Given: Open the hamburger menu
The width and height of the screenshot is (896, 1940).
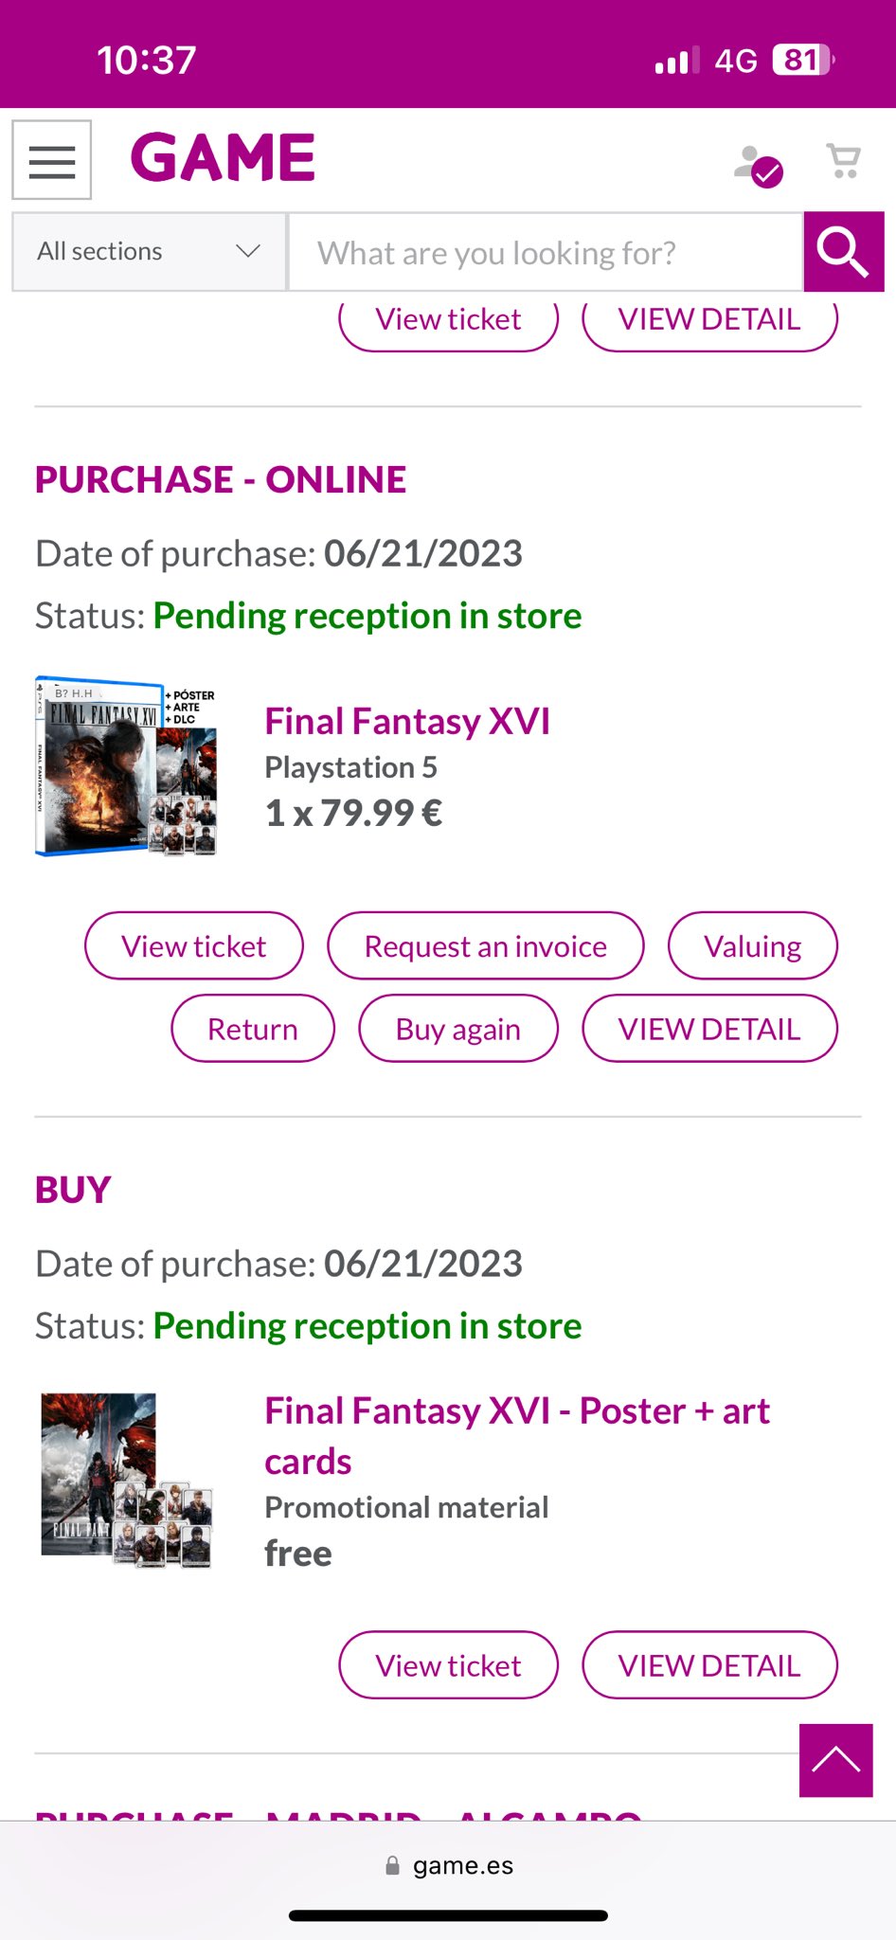Looking at the screenshot, I should (52, 160).
